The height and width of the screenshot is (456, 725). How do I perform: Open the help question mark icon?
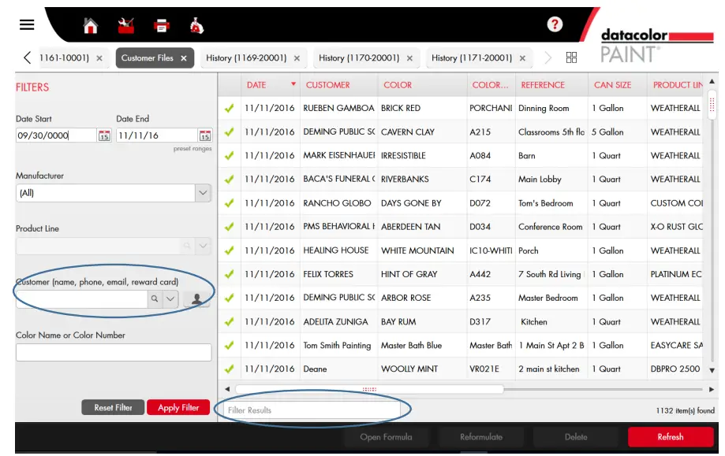tap(555, 24)
